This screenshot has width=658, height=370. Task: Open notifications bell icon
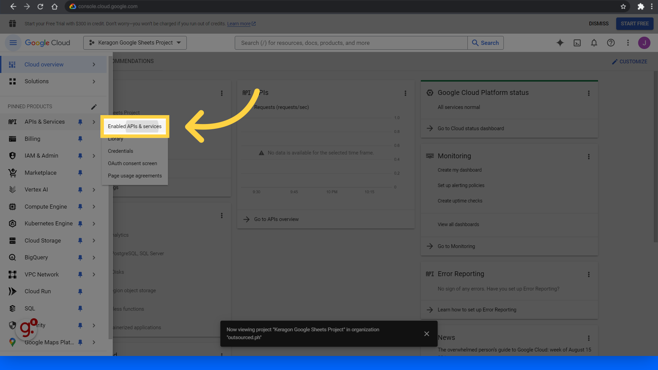[594, 43]
